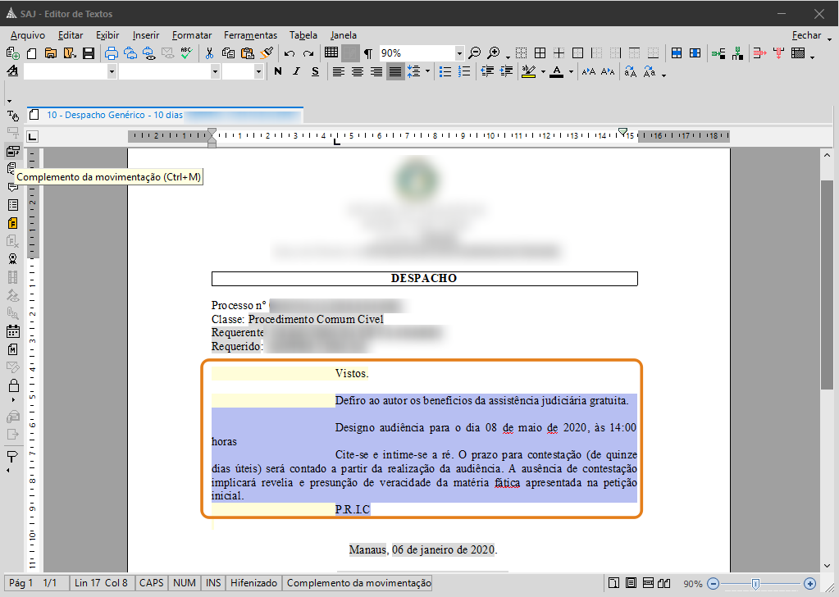Apply the all-borders table icon
Image resolution: width=839 pixels, height=597 pixels.
(x=540, y=53)
